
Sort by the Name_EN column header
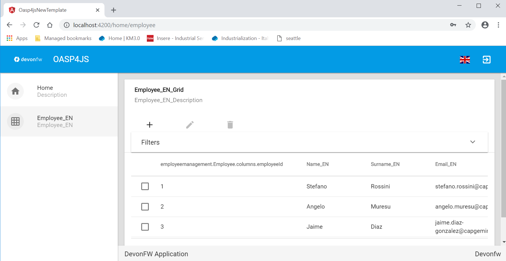(317, 164)
